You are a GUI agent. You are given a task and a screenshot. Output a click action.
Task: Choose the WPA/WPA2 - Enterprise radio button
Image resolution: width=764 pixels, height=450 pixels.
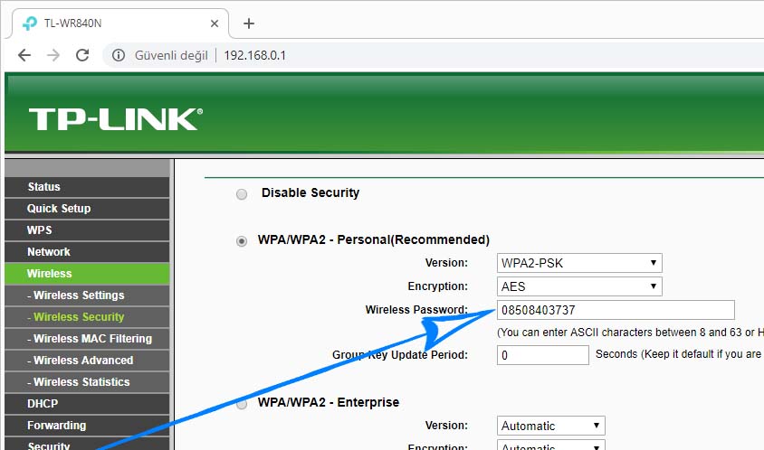click(x=241, y=403)
